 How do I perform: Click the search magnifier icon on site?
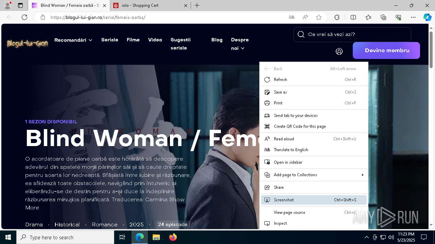(301, 34)
